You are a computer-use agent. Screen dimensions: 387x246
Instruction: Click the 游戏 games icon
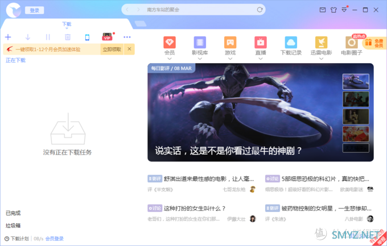(x=230, y=43)
